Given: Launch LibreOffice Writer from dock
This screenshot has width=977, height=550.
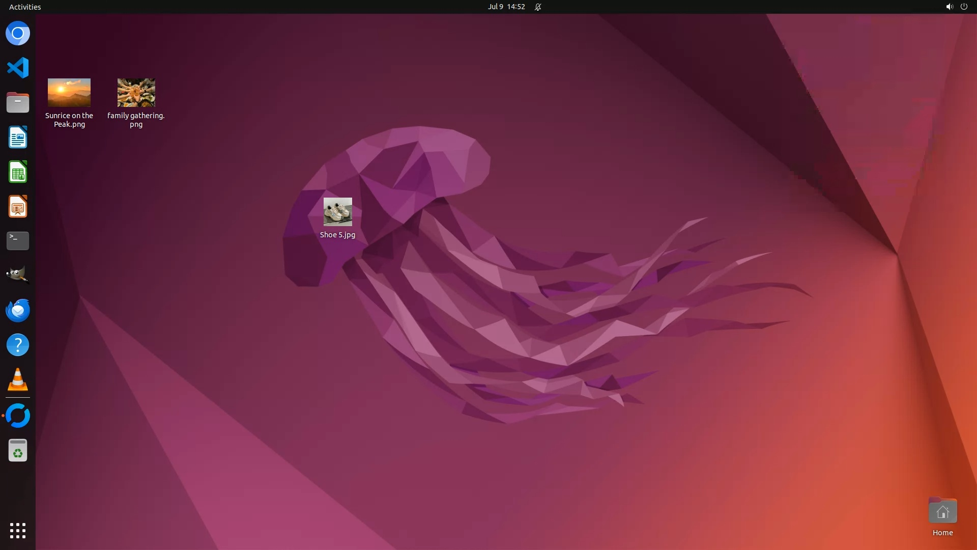Looking at the screenshot, I should (18, 137).
